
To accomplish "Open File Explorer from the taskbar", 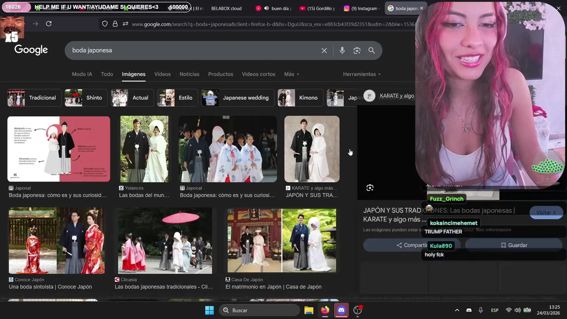I will [309, 310].
